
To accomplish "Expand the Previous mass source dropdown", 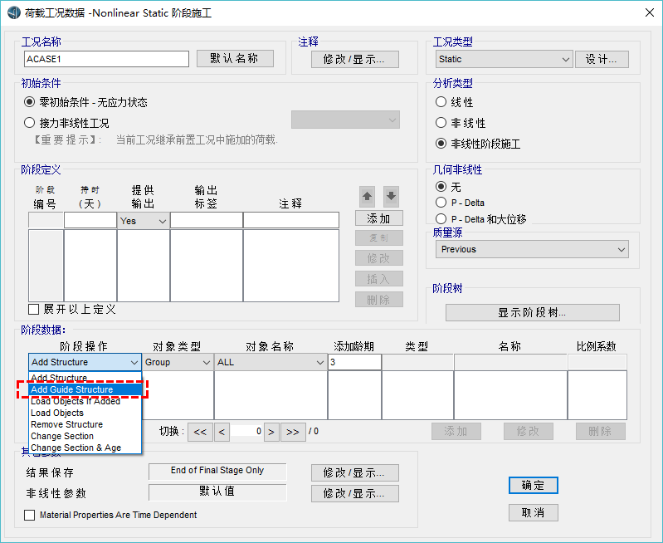I will (x=532, y=249).
